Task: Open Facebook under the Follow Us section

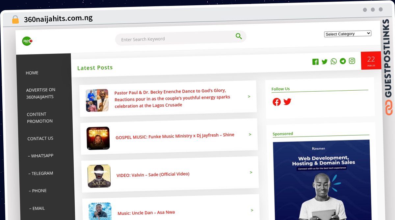Action: pyautogui.click(x=276, y=102)
